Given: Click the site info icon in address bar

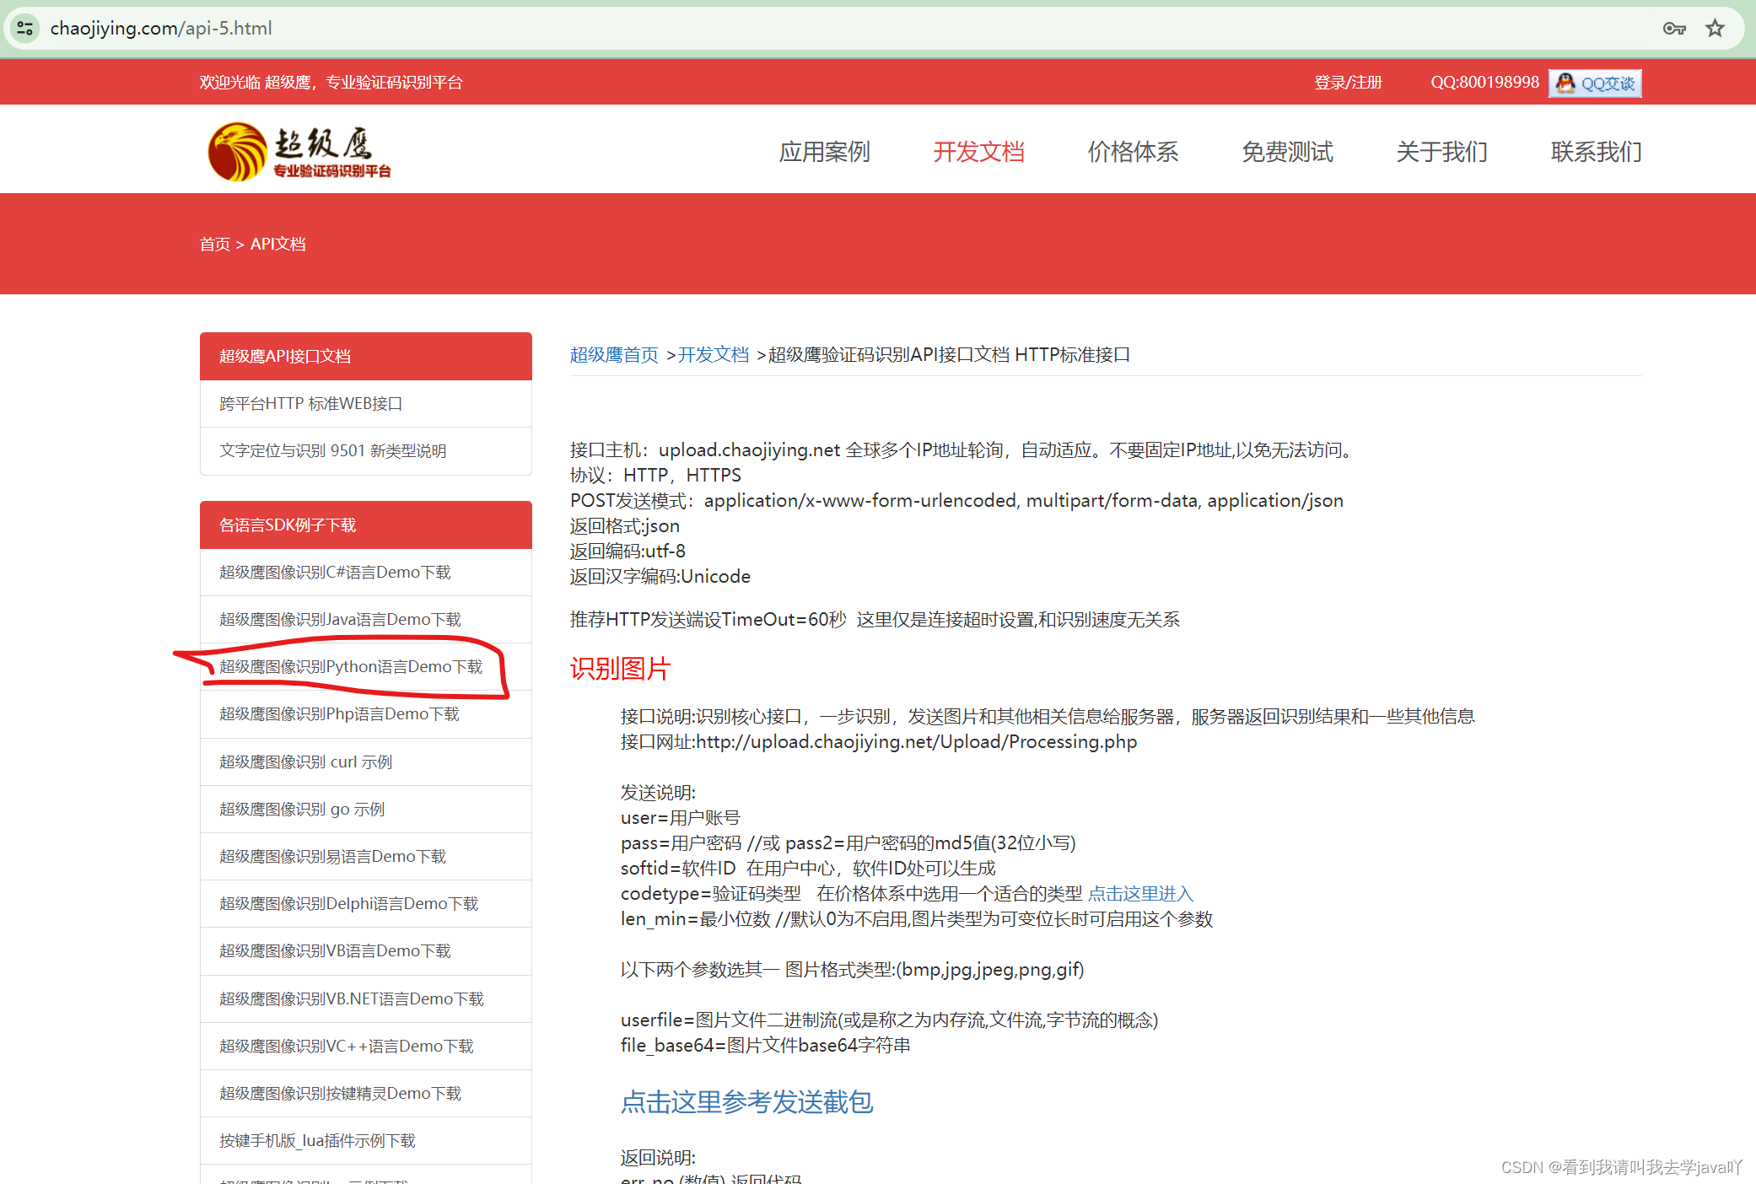Looking at the screenshot, I should click(25, 28).
